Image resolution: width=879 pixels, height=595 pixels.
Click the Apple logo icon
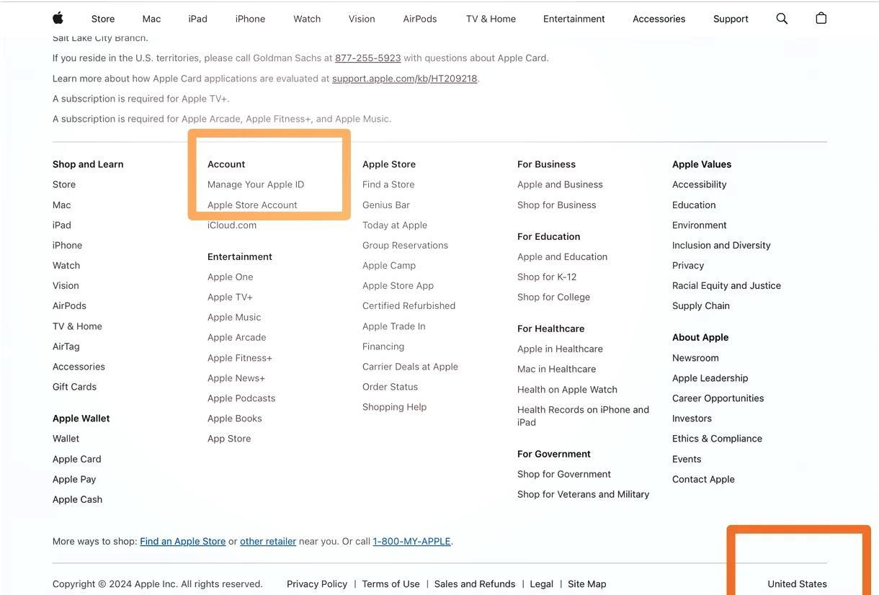pyautogui.click(x=58, y=18)
